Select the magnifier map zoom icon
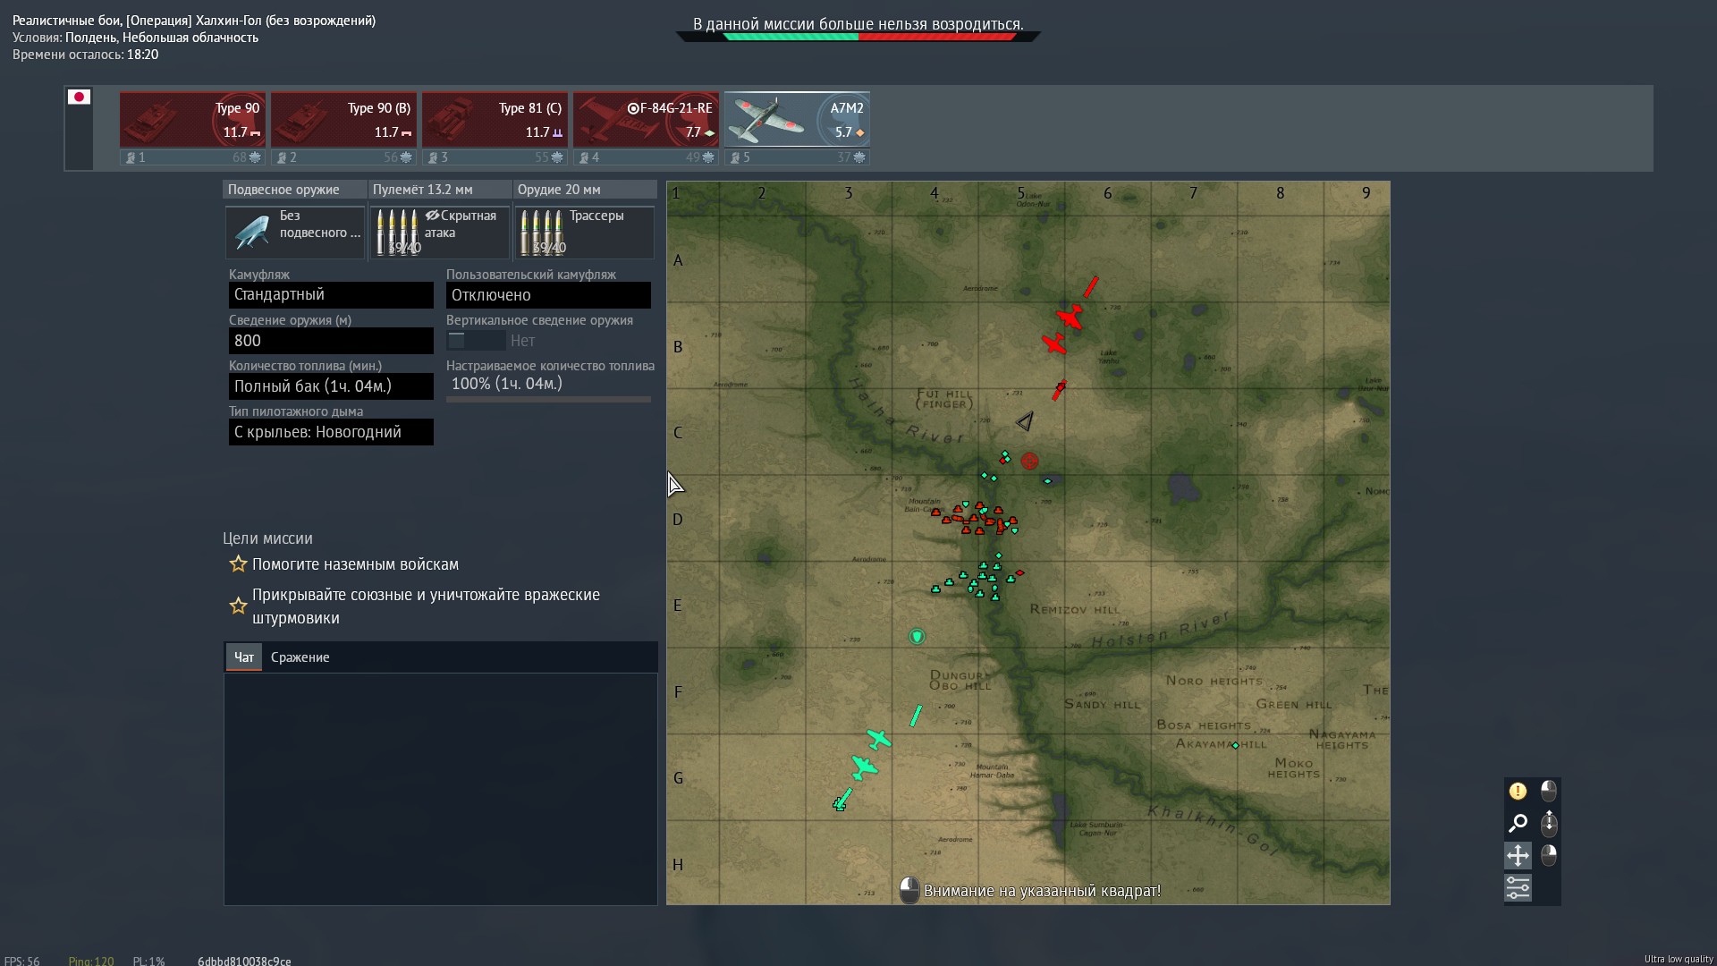 [1518, 823]
